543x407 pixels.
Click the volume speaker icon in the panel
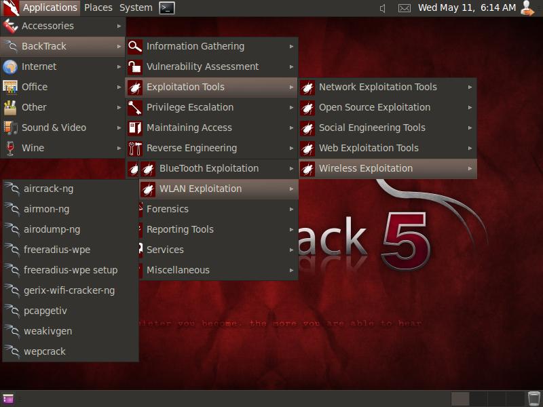pos(381,8)
